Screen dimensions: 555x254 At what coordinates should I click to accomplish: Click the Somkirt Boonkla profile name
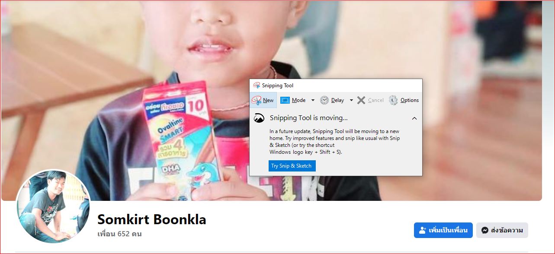[152, 219]
